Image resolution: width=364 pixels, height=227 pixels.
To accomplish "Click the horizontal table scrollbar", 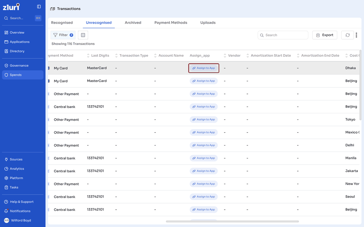I will click(232, 221).
